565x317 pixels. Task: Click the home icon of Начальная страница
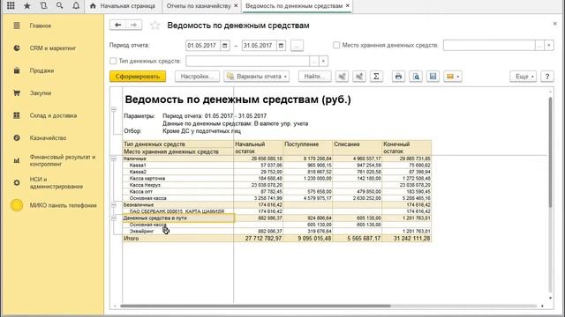pyautogui.click(x=93, y=6)
